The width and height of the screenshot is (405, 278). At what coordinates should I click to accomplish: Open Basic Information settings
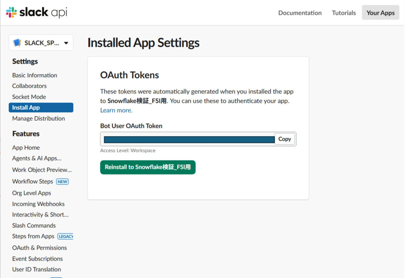coord(34,75)
